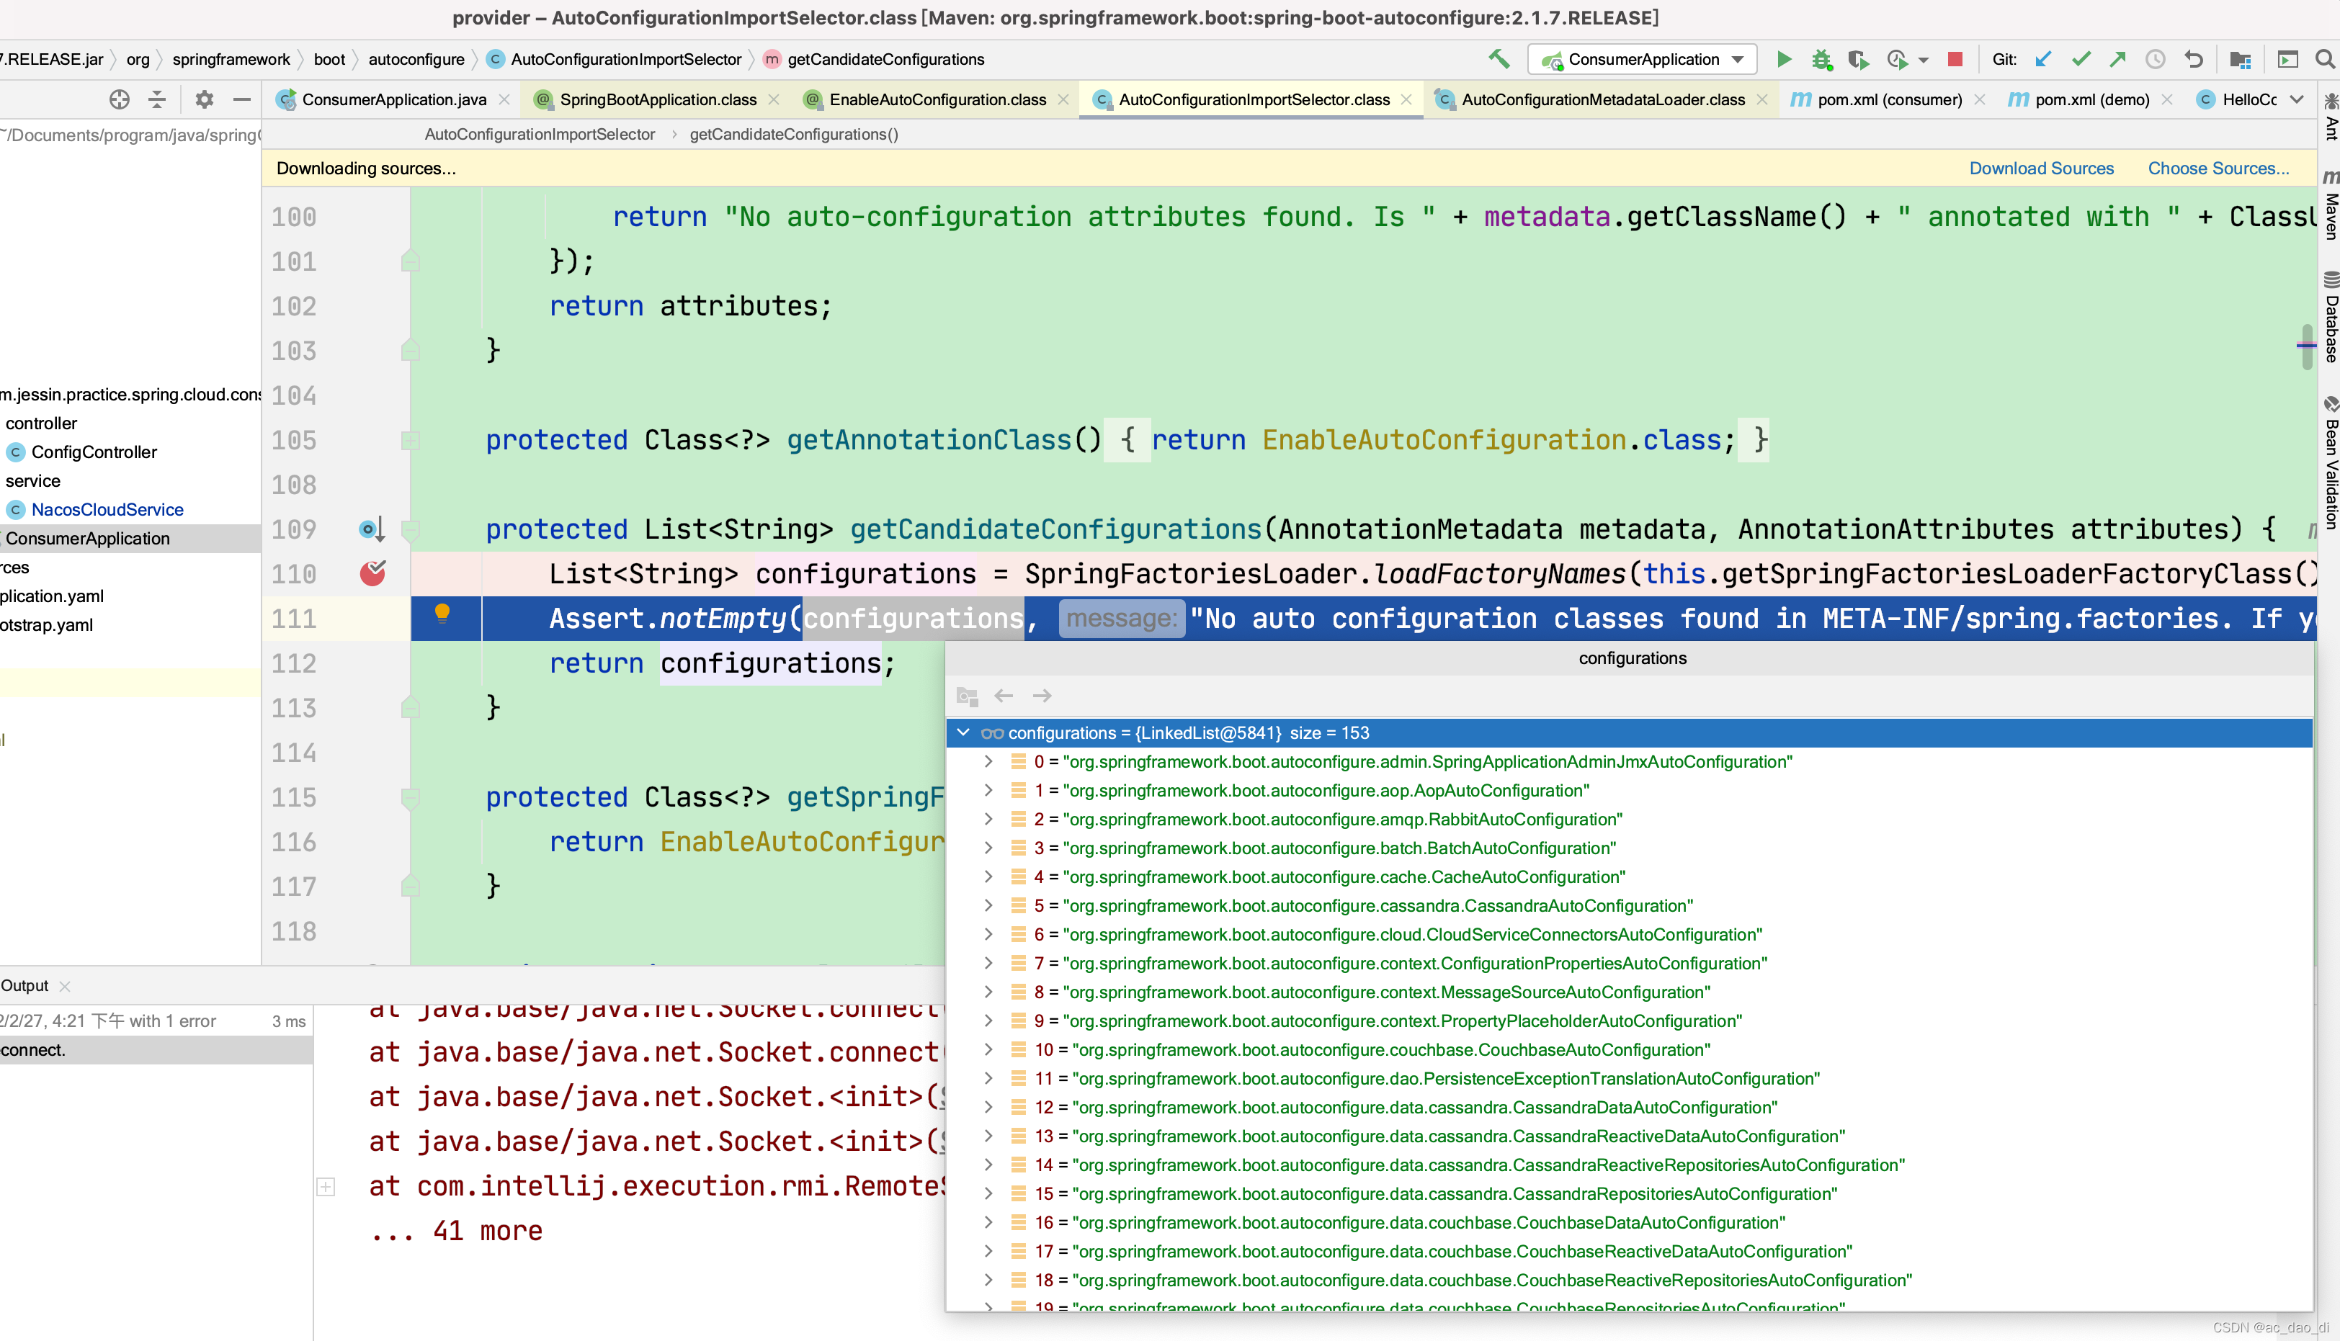Toggle code fold on line 105
This screenshot has width=2340, height=1341.
pyautogui.click(x=411, y=440)
